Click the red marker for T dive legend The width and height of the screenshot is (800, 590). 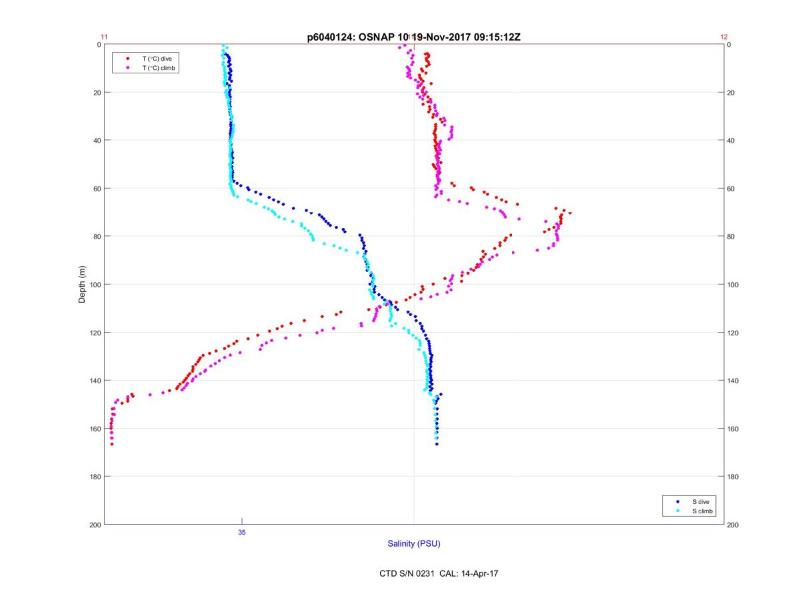(x=127, y=59)
